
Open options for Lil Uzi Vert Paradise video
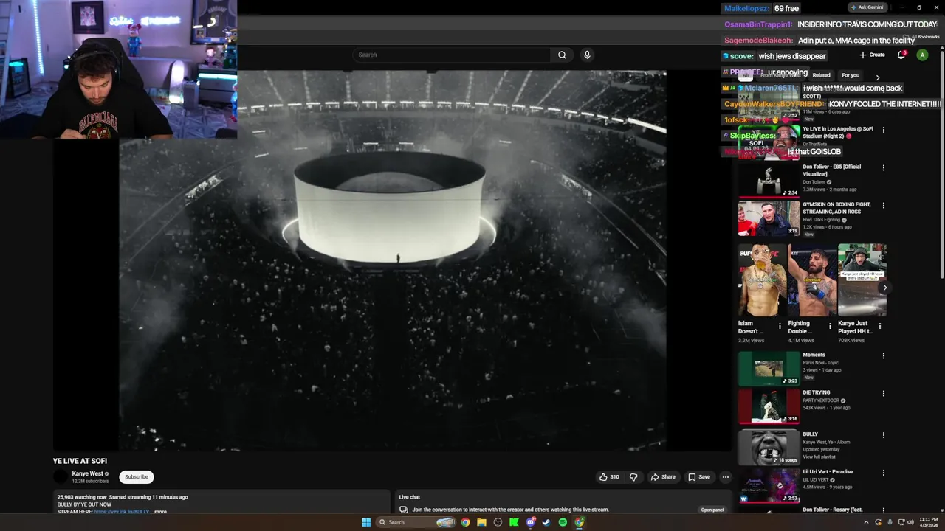pos(884,472)
